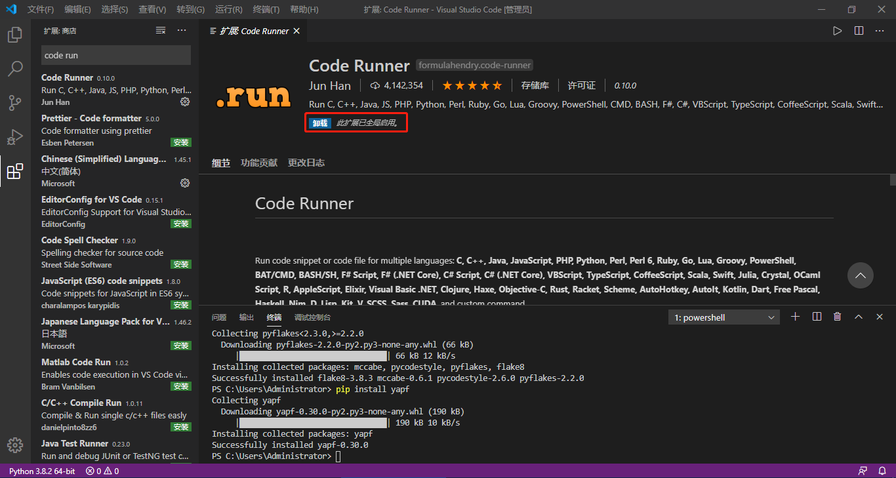Install Japanese Language Pack extension
Viewport: 896px width, 478px height.
pos(180,346)
